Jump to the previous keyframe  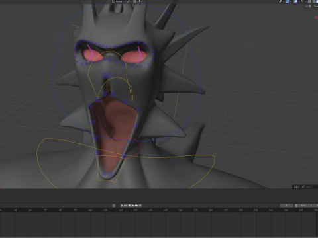point(126,206)
